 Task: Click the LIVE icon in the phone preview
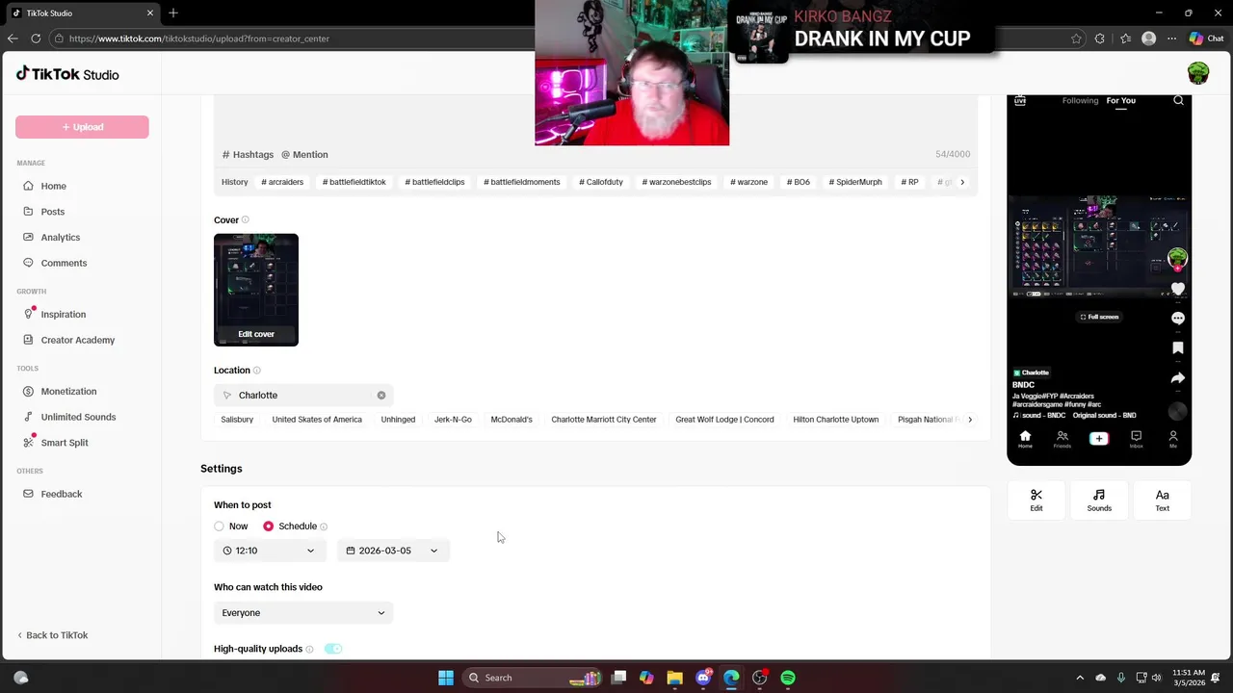1020,100
